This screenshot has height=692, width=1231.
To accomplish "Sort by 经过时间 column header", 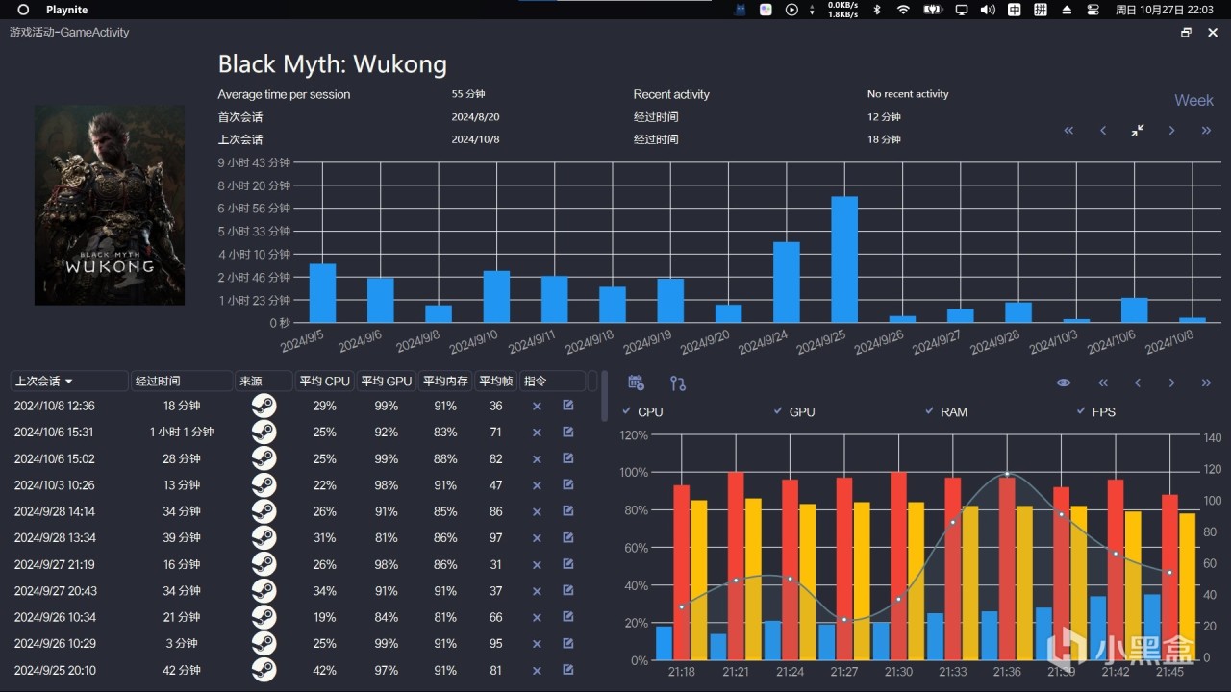I will [x=182, y=382].
